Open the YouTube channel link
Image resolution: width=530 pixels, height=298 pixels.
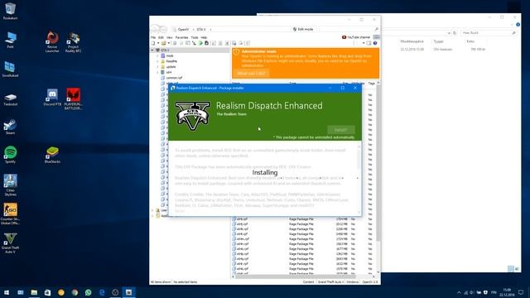tap(356, 37)
